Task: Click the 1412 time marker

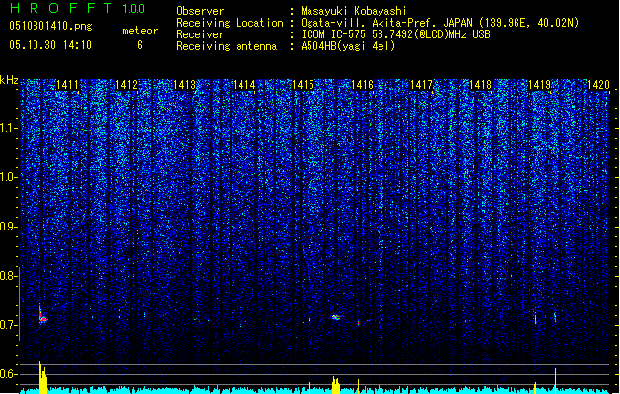Action: pyautogui.click(x=126, y=85)
